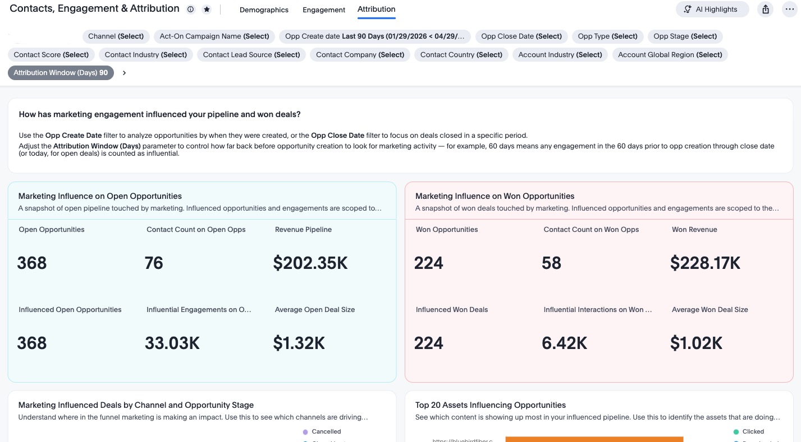Open the Opp Create date filter
This screenshot has height=442, width=801.
click(x=375, y=36)
